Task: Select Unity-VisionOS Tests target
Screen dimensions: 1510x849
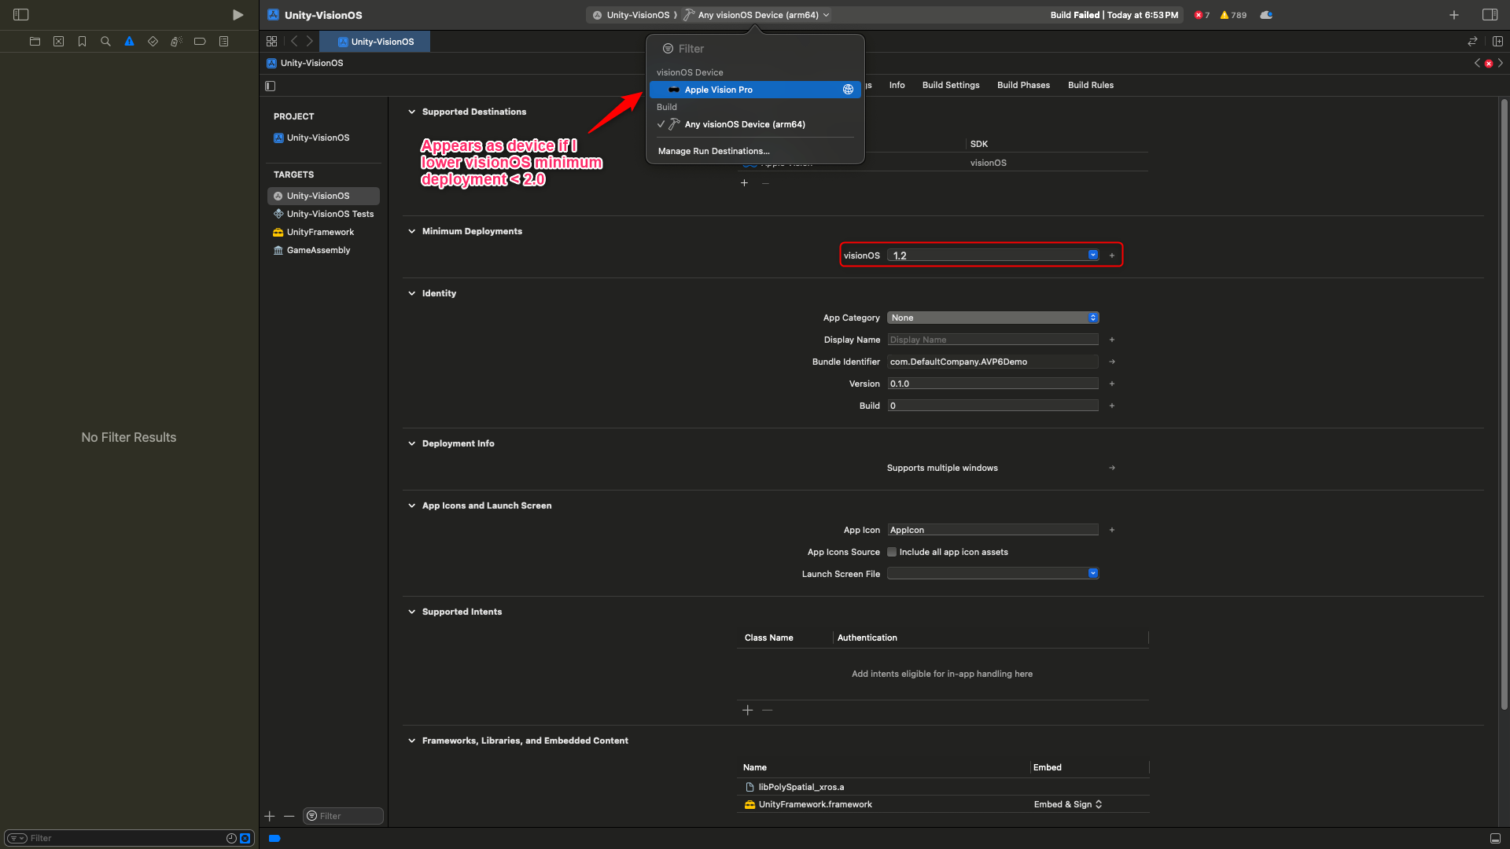Action: pos(323,215)
